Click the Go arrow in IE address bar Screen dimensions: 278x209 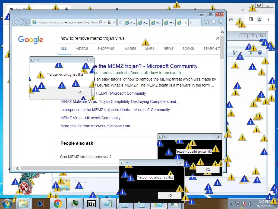[113, 22]
